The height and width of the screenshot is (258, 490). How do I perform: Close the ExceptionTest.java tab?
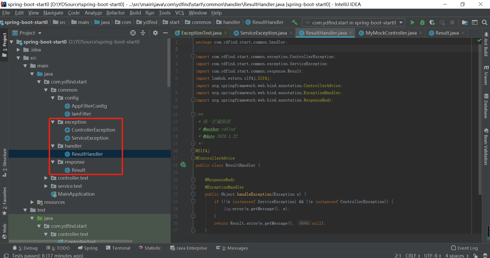226,33
